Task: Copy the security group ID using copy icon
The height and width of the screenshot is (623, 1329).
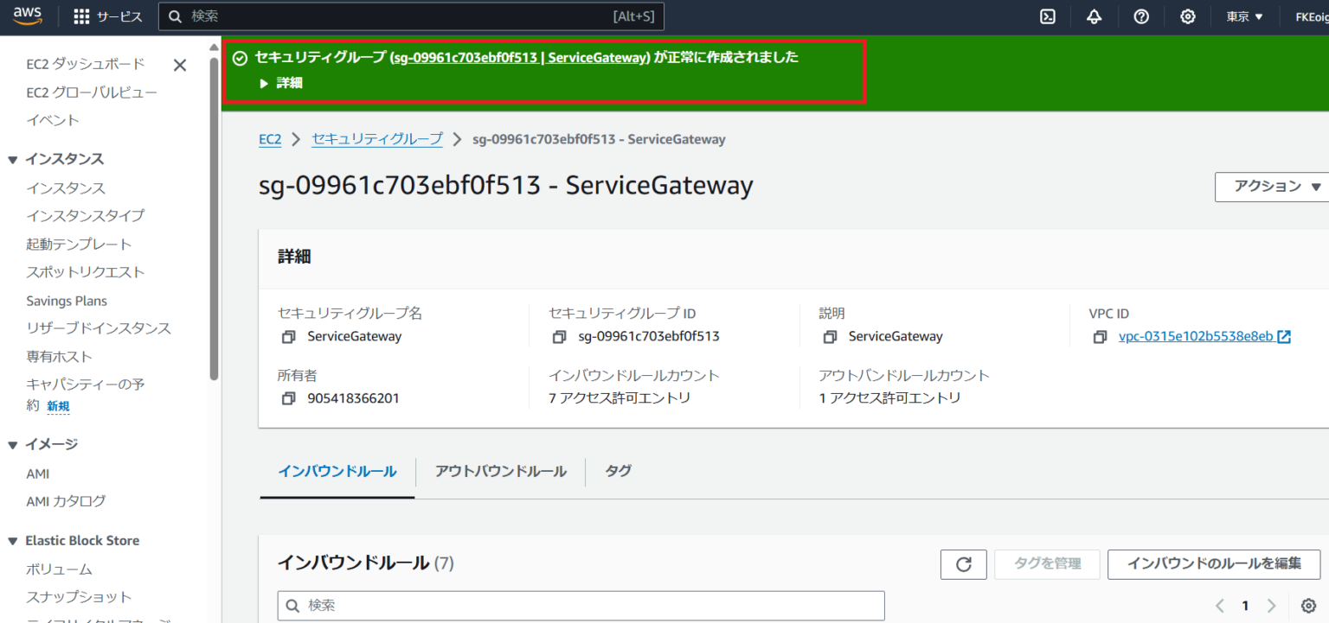Action: coord(559,336)
